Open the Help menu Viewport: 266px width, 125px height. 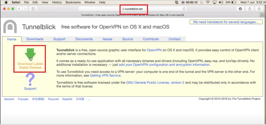pos(102,2)
